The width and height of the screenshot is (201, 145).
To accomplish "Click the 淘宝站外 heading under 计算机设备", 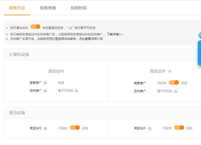I will point(157,71).
